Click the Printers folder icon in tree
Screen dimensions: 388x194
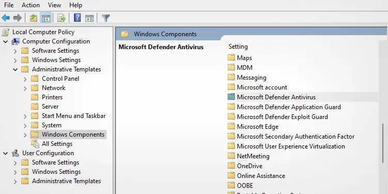35,97
